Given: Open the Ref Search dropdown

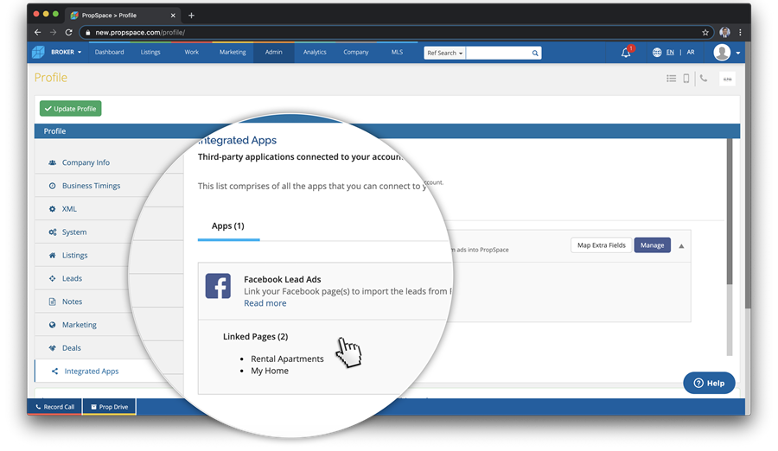Looking at the screenshot, I should [x=444, y=53].
